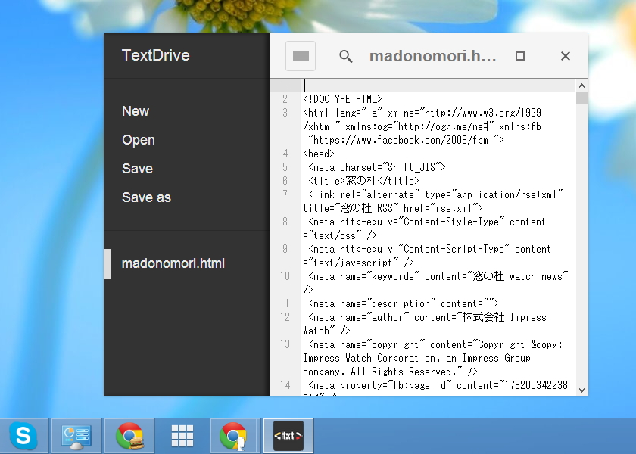Screen dimensions: 636x454
Task: Click the Chrome icon with hamburger overlay
Action: 129,436
